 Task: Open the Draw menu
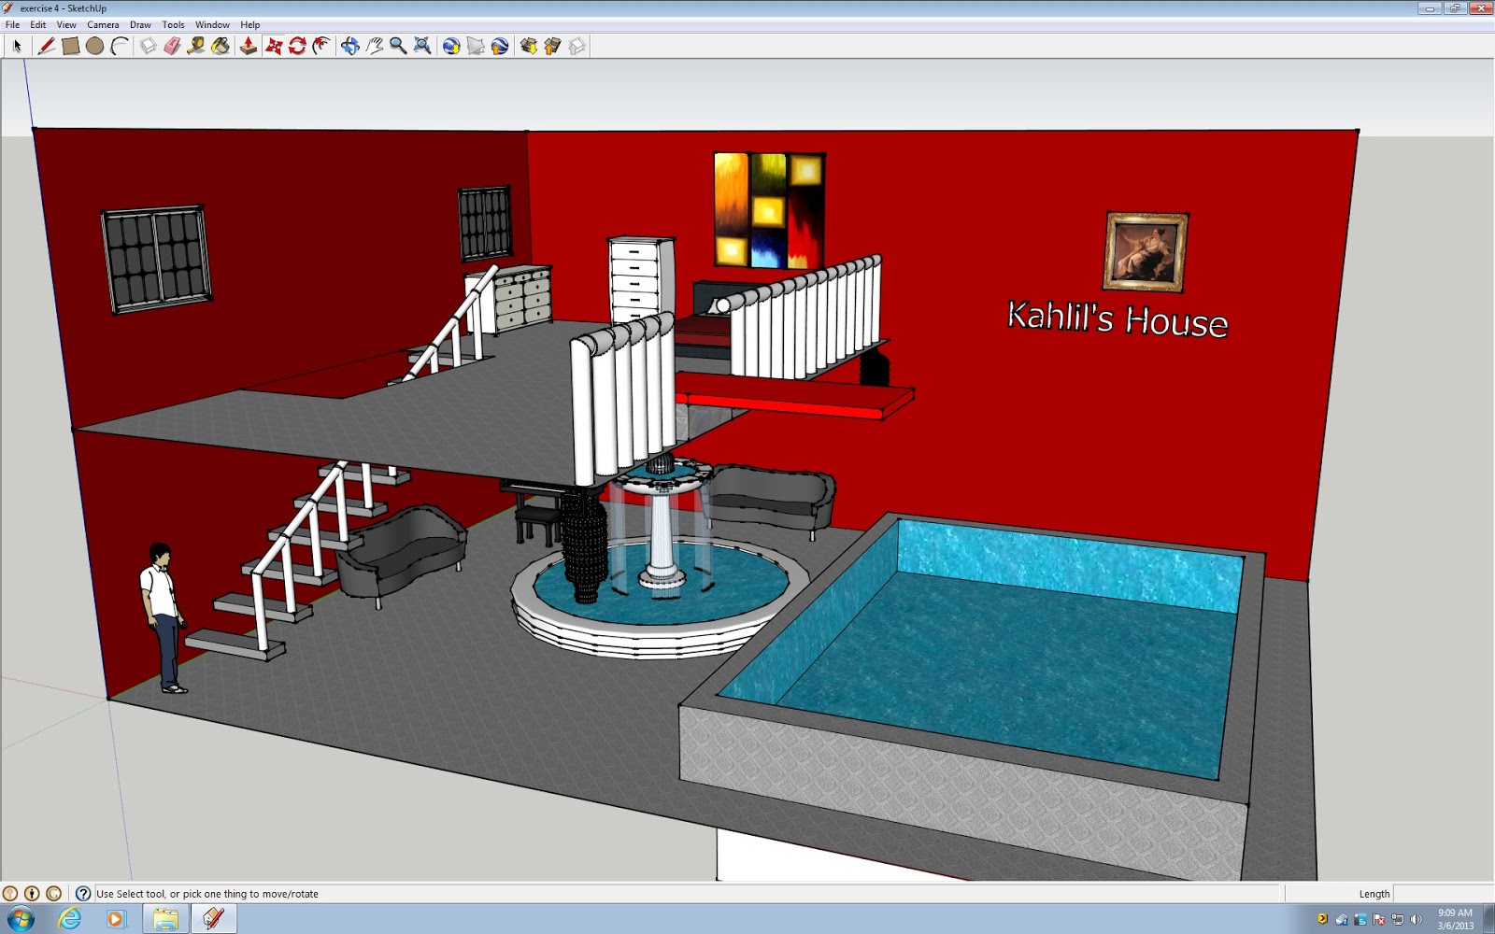coord(140,24)
